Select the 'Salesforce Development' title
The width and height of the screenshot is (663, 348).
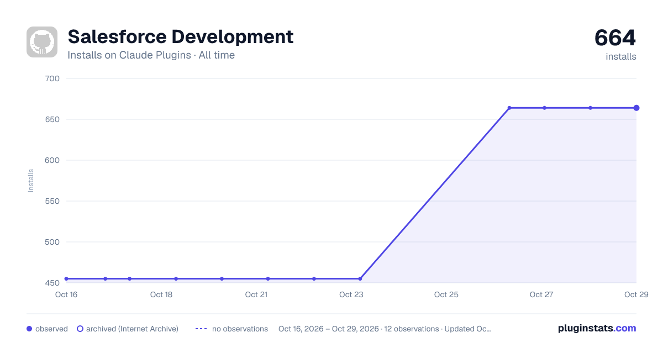tap(181, 36)
